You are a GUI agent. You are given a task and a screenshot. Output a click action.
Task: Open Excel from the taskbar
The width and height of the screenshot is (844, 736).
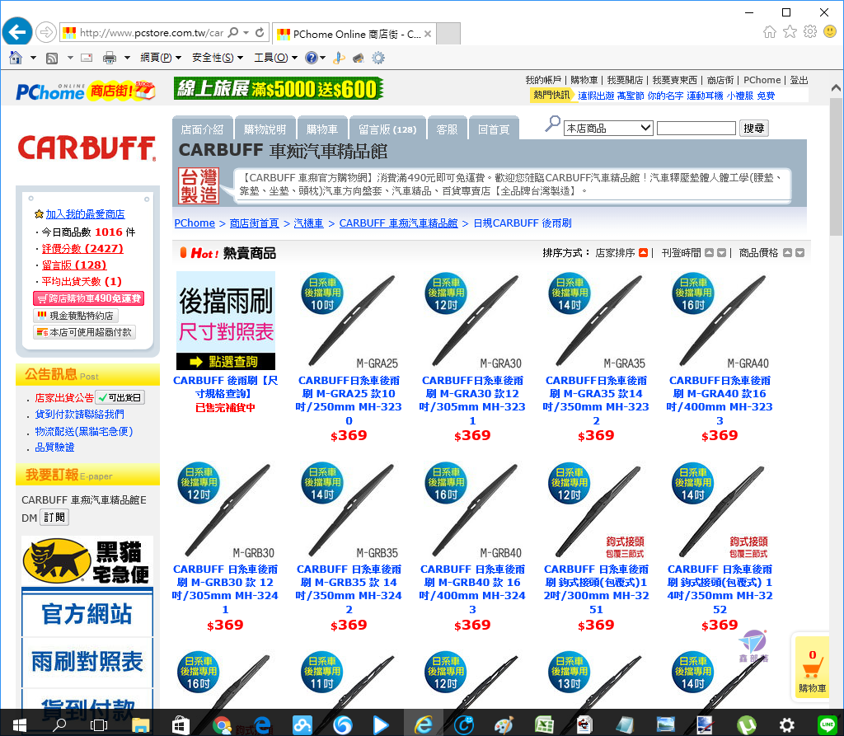pyautogui.click(x=544, y=724)
